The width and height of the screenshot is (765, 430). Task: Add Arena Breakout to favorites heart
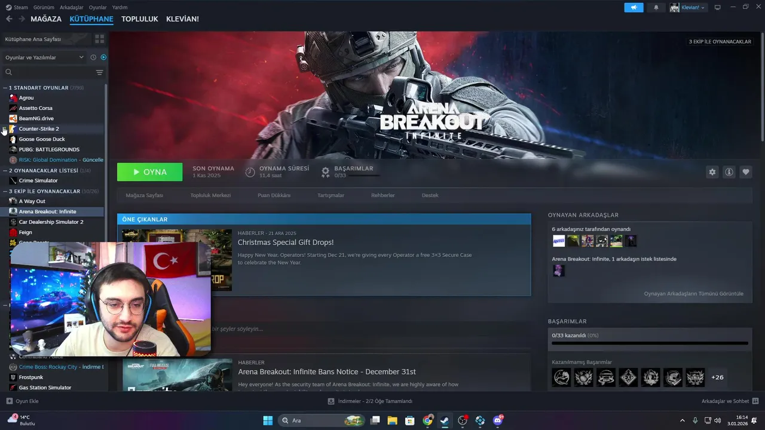click(x=746, y=172)
